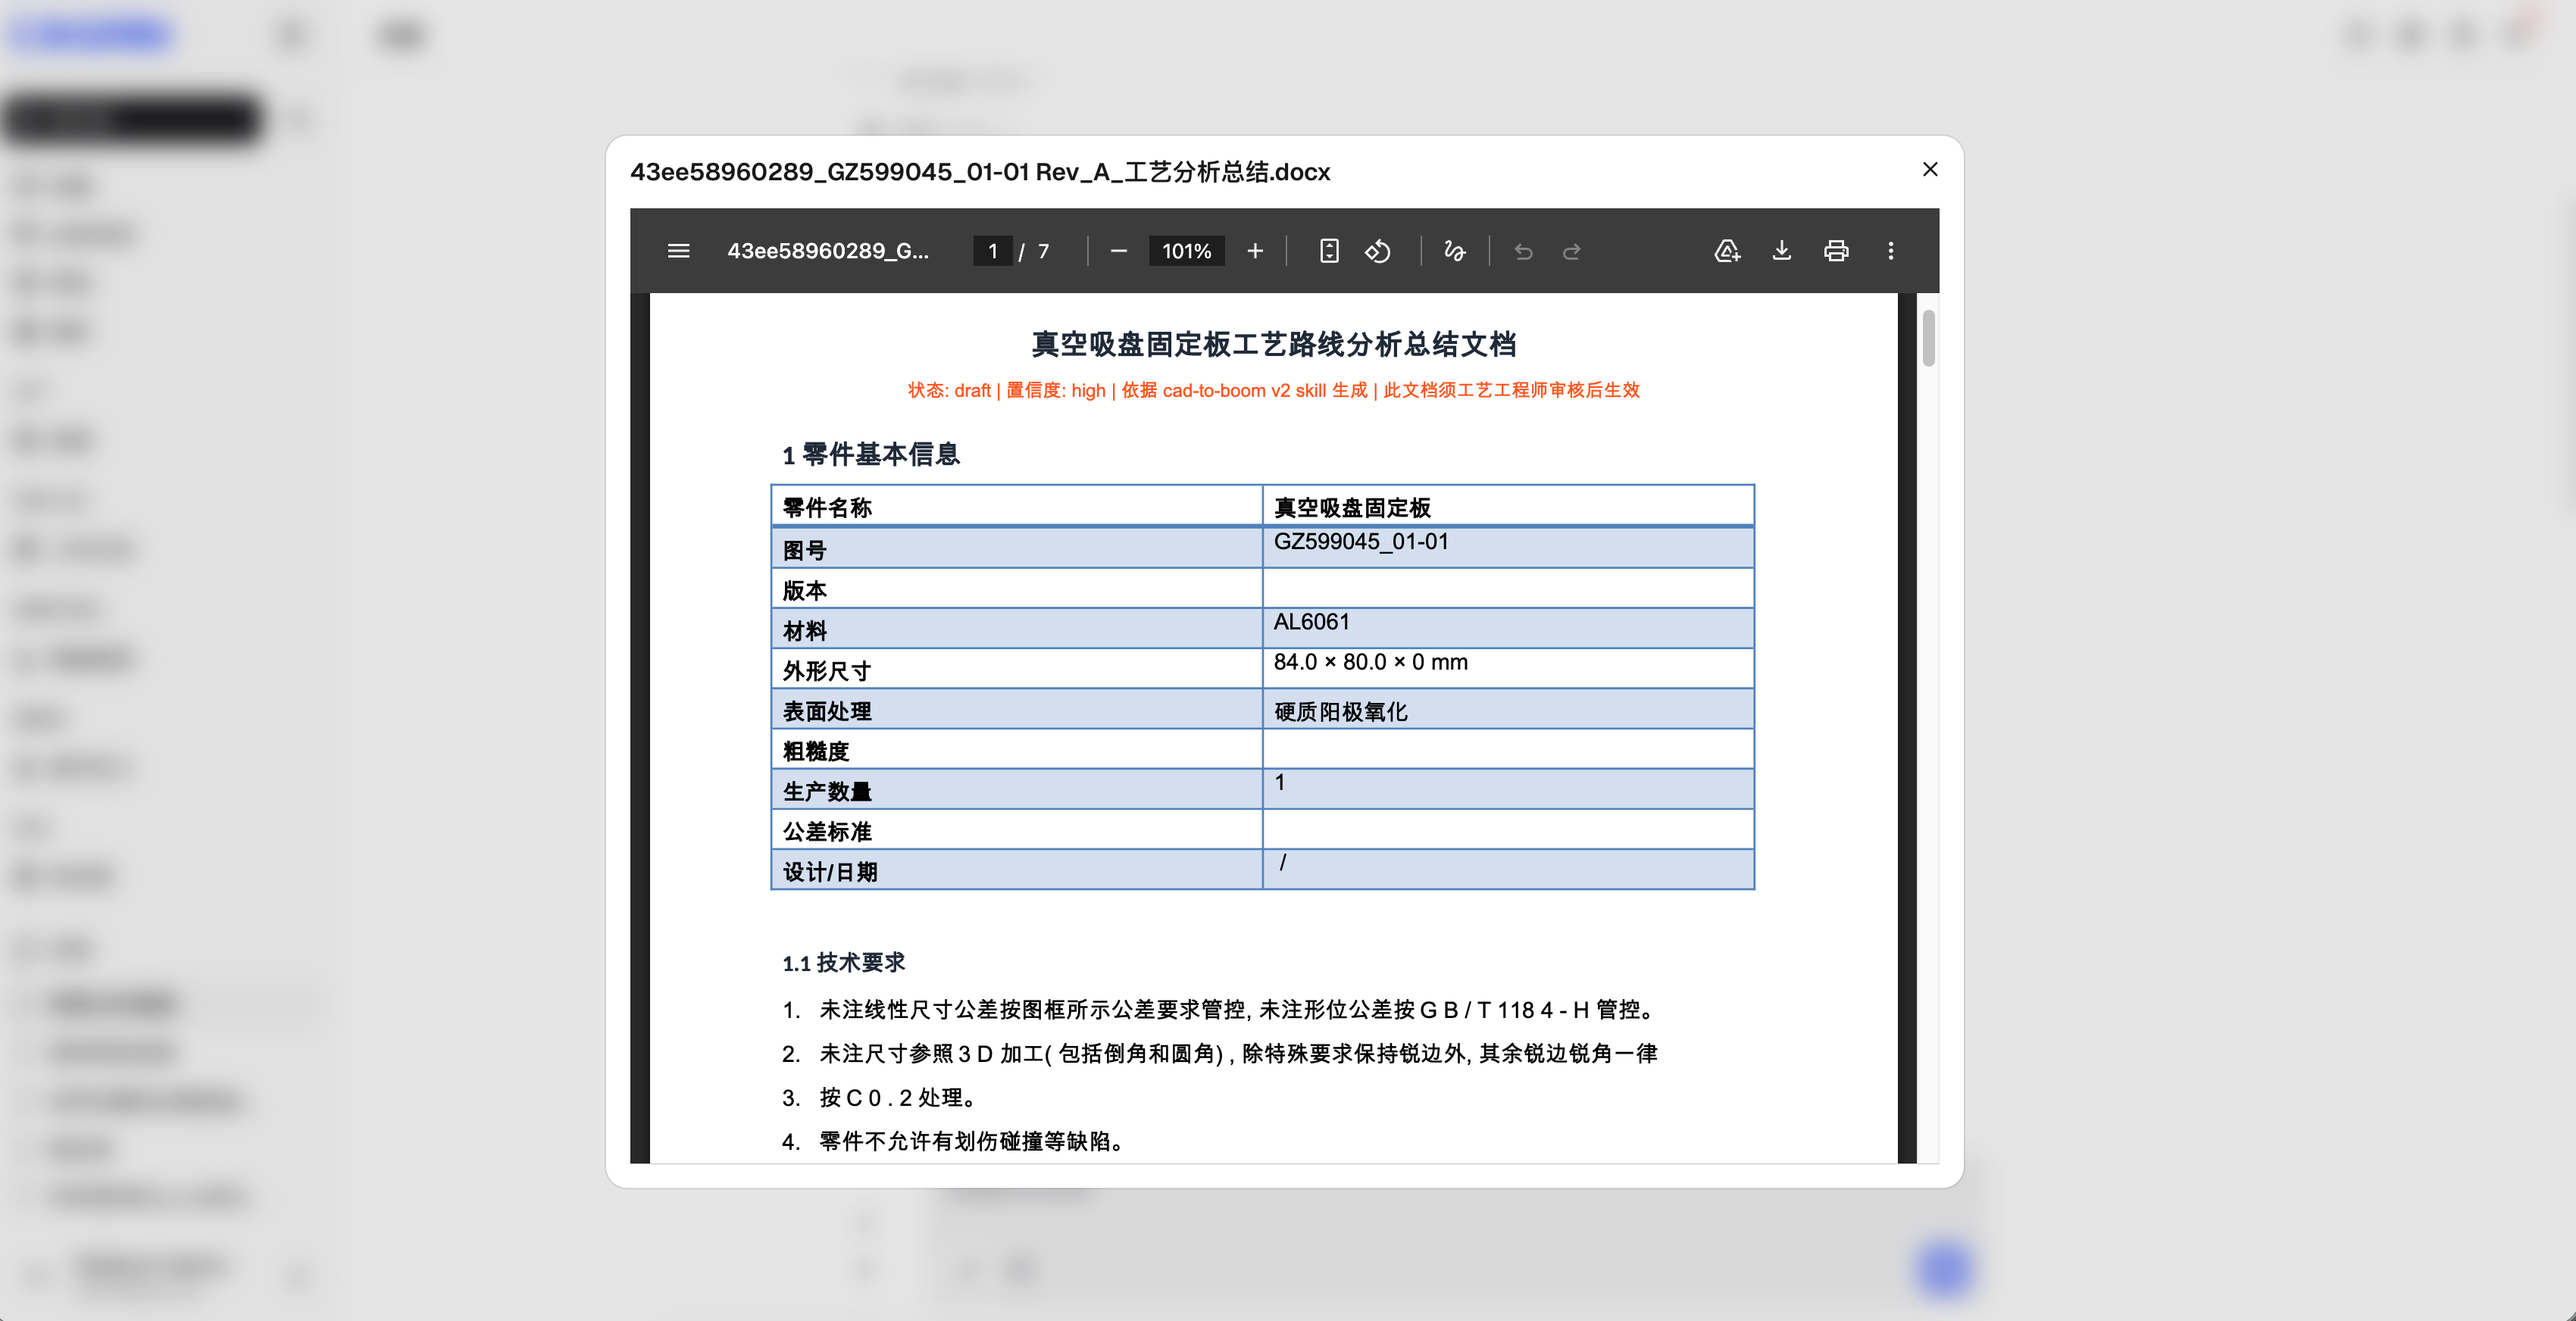Viewport: 2576px width, 1321px height.
Task: Click the row label 设计/日期
Action: point(829,872)
